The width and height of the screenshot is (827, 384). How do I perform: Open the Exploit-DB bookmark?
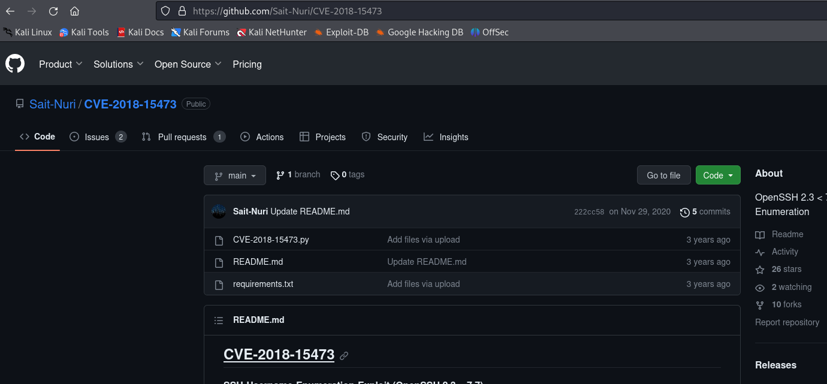pyautogui.click(x=341, y=32)
